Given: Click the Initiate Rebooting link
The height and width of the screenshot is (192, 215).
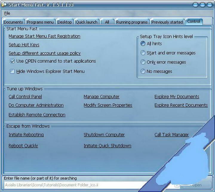Looking at the screenshot, I should 26,135.
